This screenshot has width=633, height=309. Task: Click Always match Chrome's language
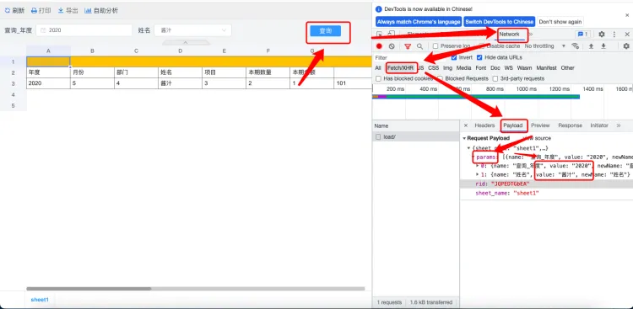[x=419, y=22]
